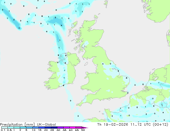Screen dimensions: 170x131
Task: Click the '0.5' legend scale label
Action: pos(9,130)
